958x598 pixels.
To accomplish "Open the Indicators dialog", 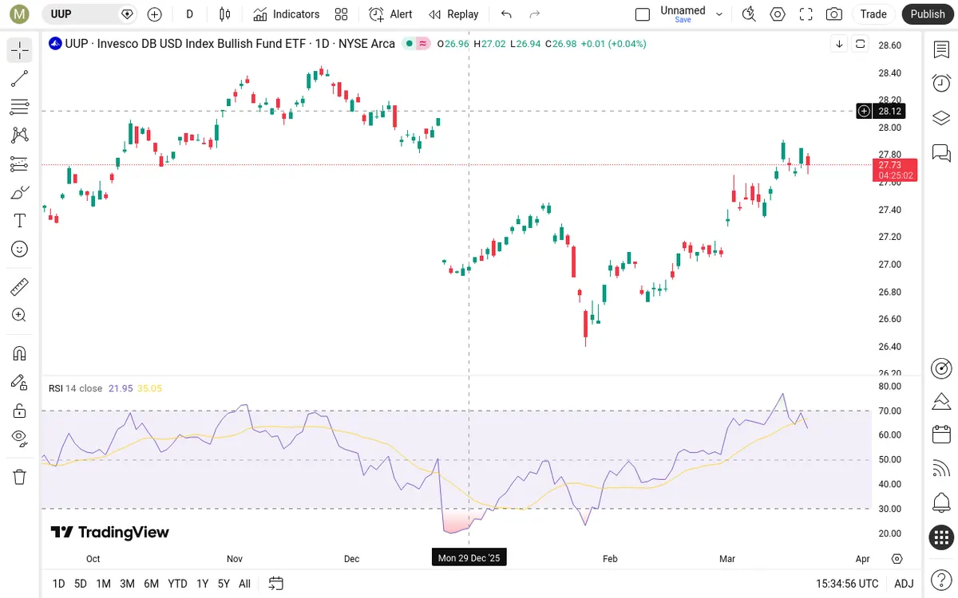I will pyautogui.click(x=287, y=14).
